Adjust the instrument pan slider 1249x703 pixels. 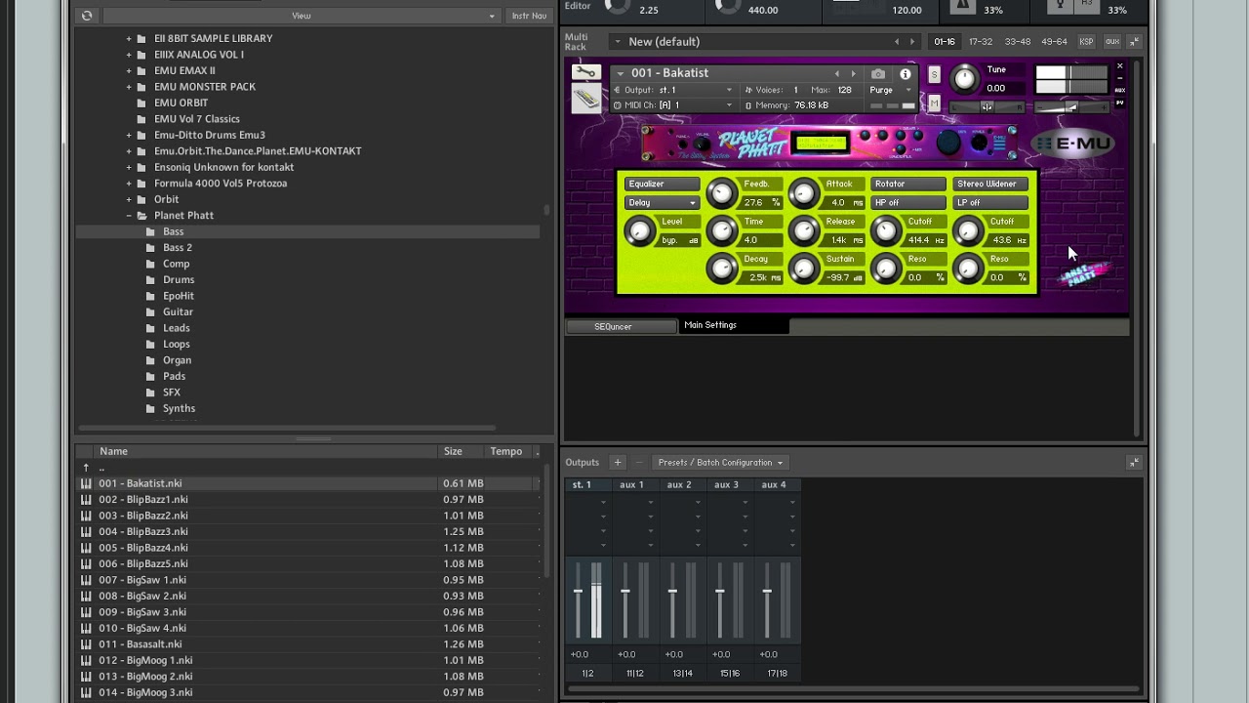(986, 106)
